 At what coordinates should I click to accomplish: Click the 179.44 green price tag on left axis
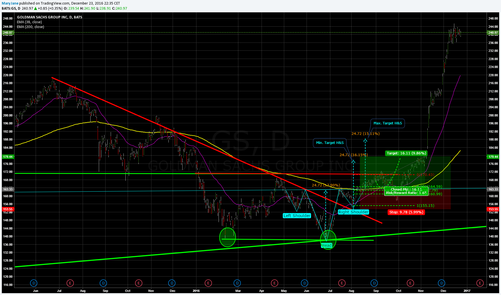point(8,157)
